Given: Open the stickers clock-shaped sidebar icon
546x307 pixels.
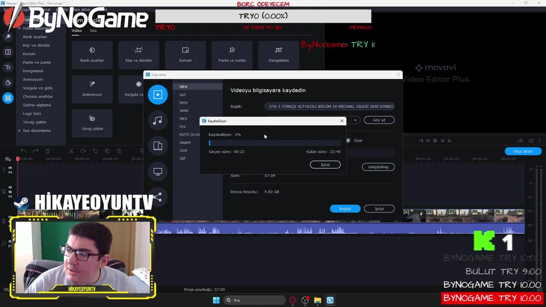Looking at the screenshot, I should coord(8,83).
